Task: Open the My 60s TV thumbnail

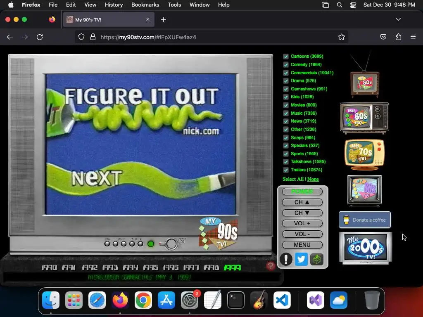Action: pos(364,118)
